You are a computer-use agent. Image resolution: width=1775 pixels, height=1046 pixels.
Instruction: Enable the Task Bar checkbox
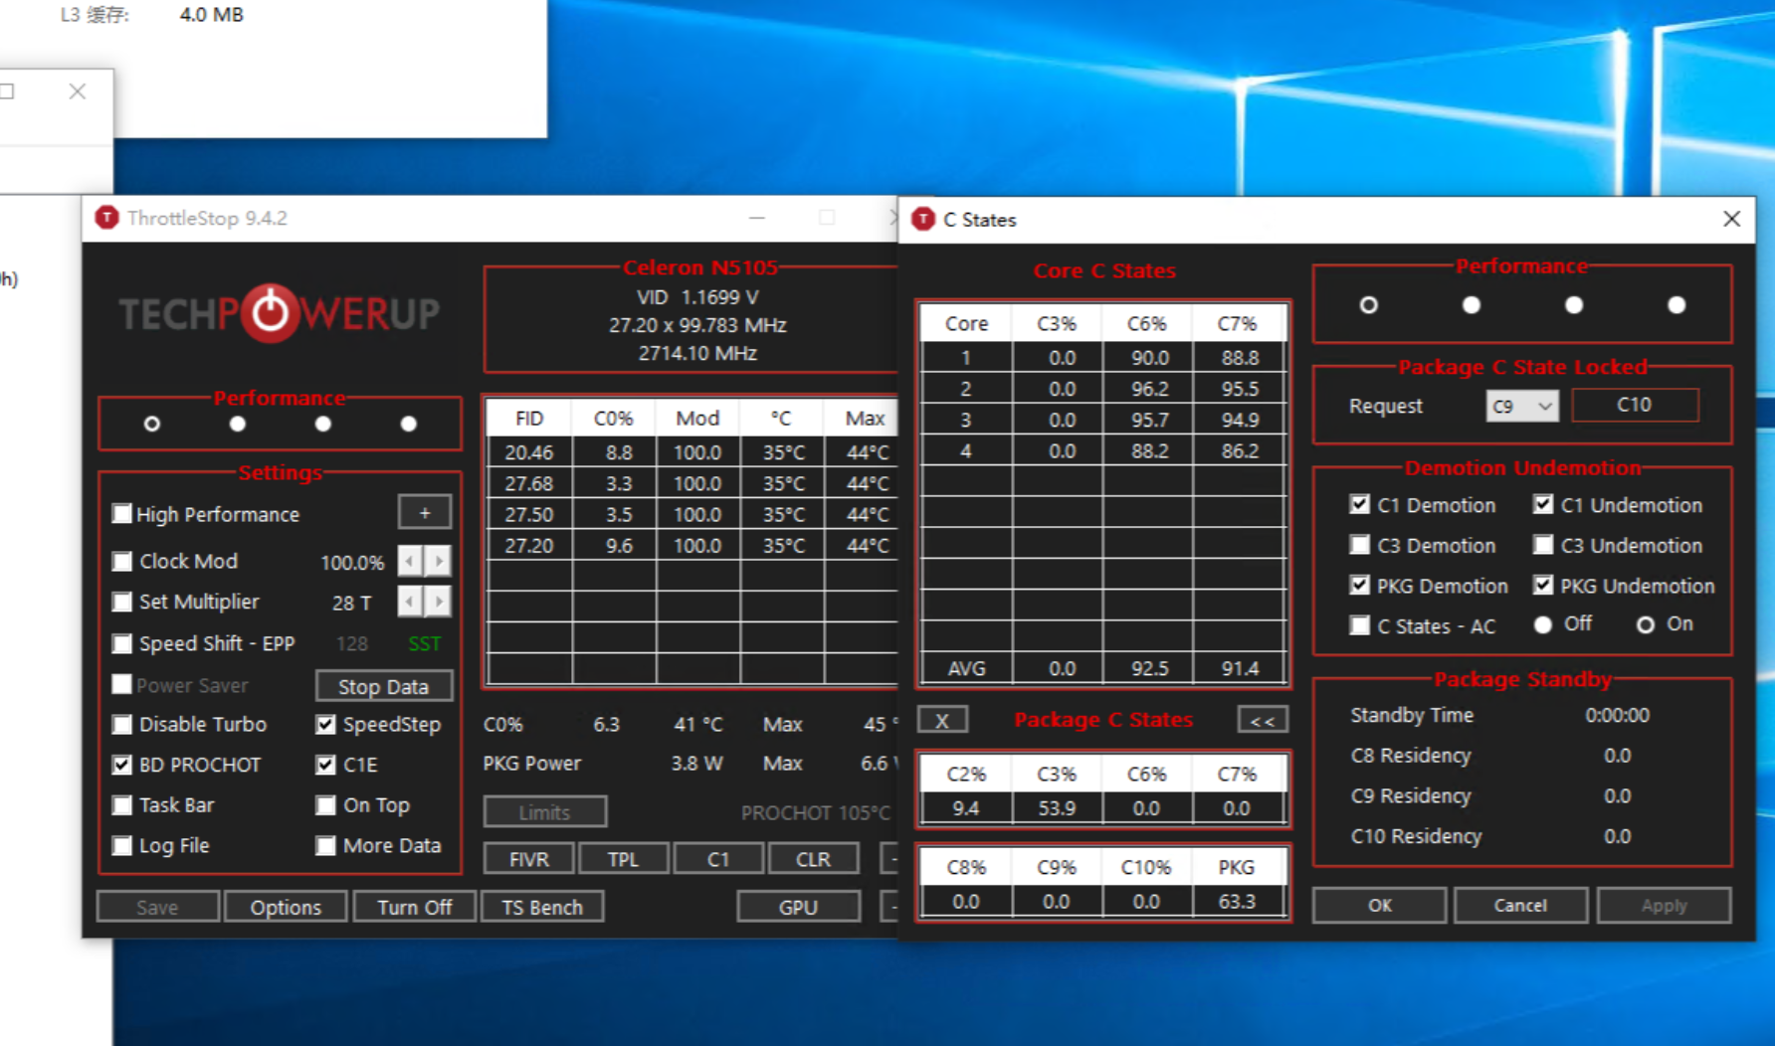(122, 804)
